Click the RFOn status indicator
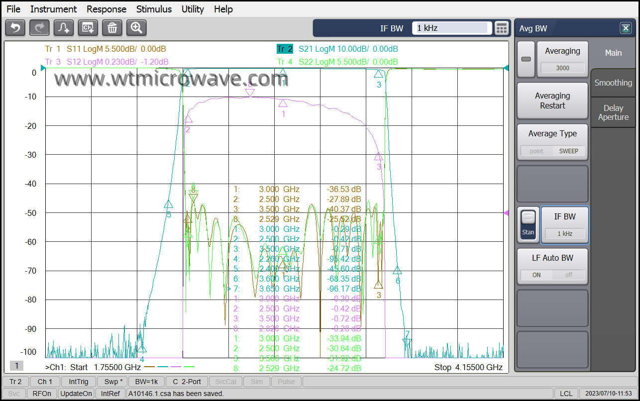640x401 pixels. 42,394
